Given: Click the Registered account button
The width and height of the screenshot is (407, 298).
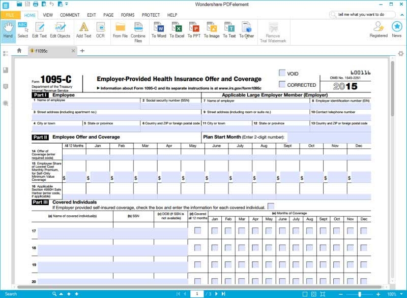Looking at the screenshot, I should (x=379, y=30).
